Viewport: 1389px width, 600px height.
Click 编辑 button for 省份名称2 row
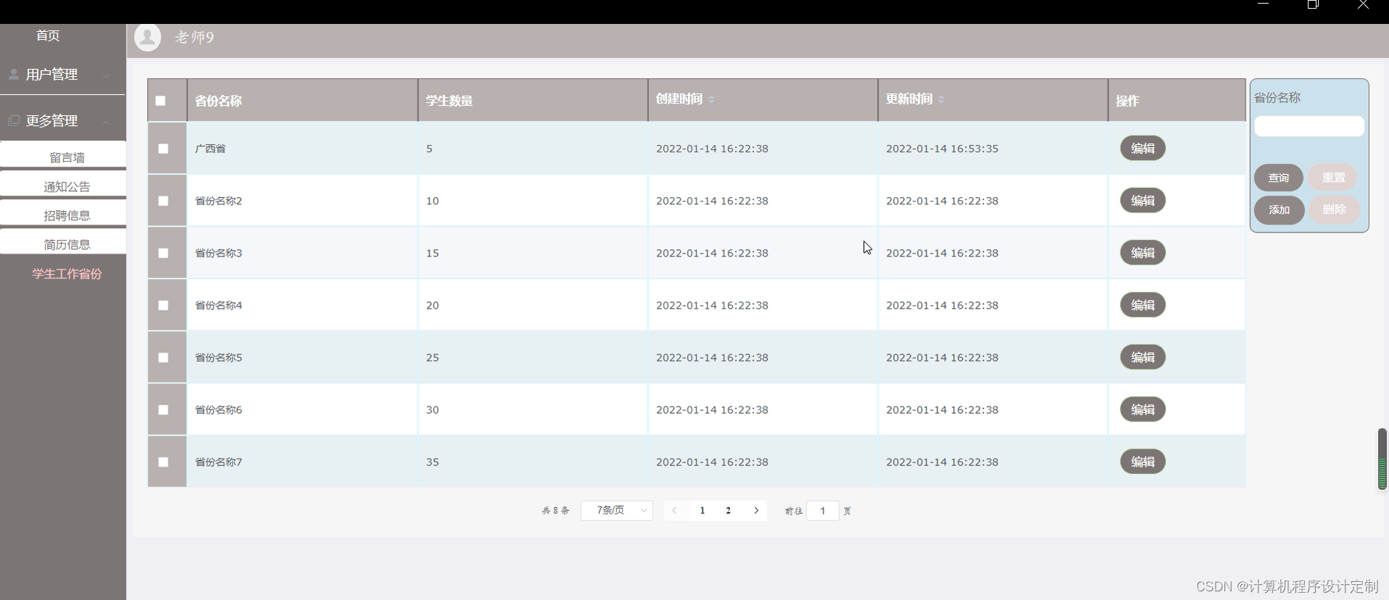coord(1143,201)
